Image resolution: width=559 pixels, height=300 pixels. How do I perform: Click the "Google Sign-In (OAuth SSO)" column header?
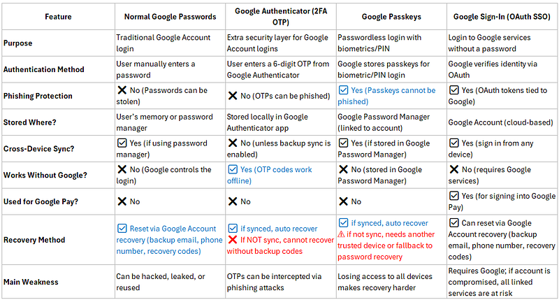click(502, 17)
